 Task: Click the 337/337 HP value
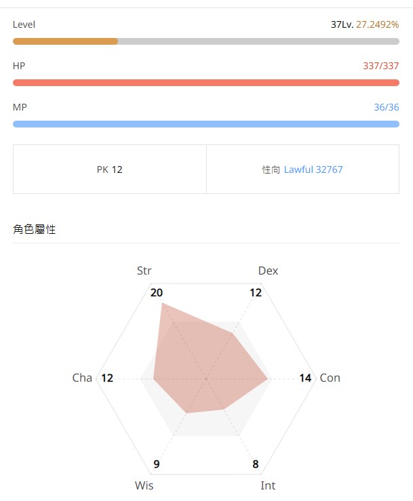click(x=380, y=66)
